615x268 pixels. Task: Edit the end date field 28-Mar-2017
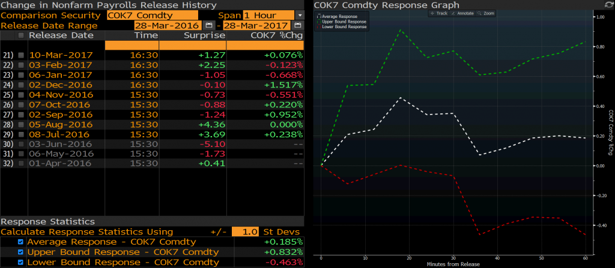[x=257, y=25]
